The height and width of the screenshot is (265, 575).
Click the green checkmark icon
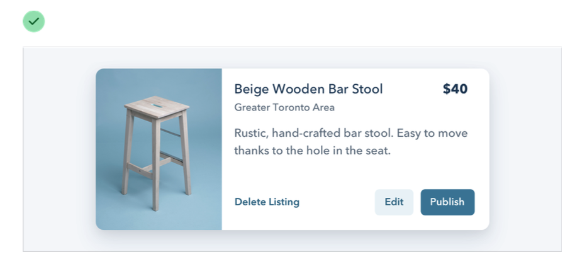click(34, 21)
